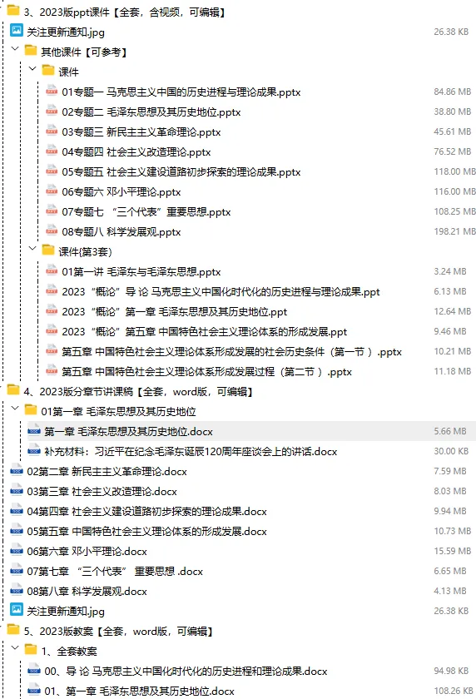476x699 pixels.
Task: Select file name 06专题六 邓小平理论.pptx
Action: click(121, 191)
